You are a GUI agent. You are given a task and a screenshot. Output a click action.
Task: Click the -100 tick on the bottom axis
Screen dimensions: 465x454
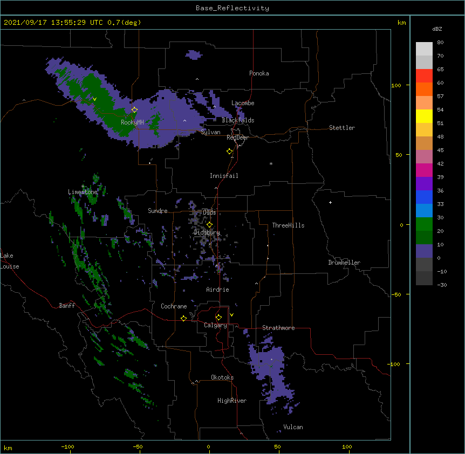67,447
